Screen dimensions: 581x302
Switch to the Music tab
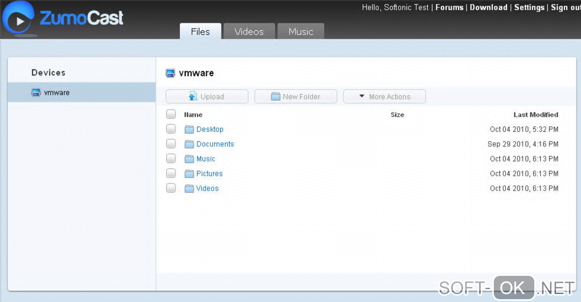[x=301, y=31]
